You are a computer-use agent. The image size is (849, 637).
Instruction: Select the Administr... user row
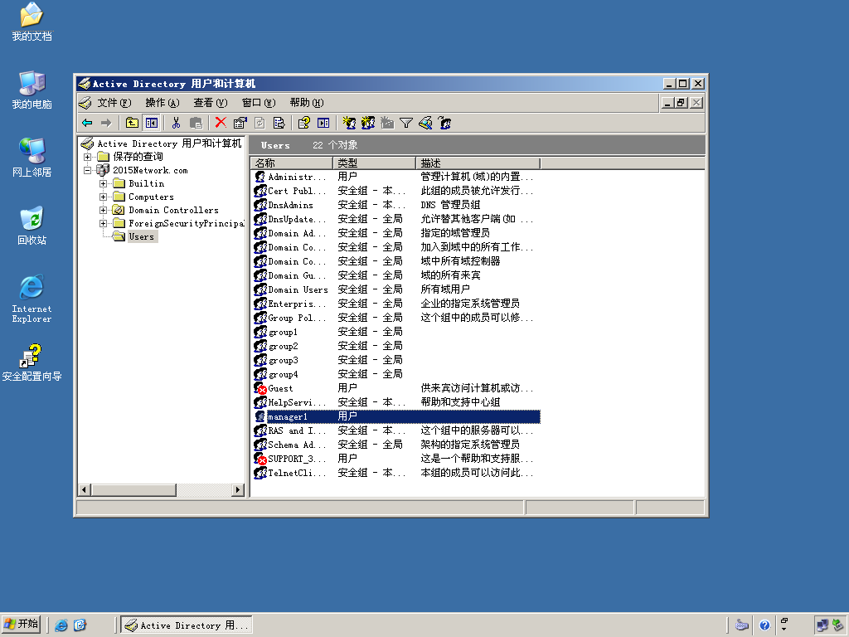395,177
